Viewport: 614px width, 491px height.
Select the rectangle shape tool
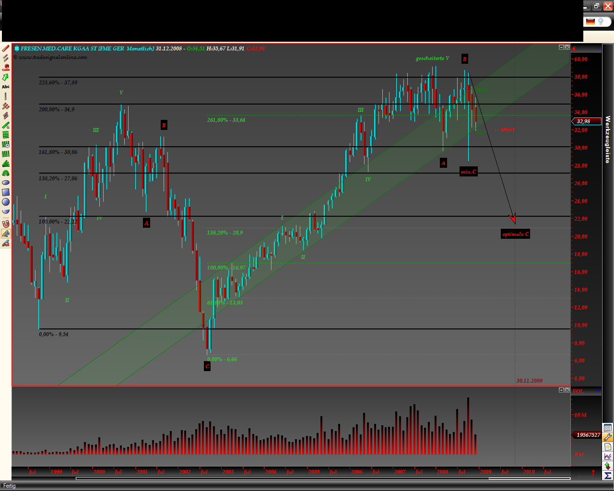(6, 192)
